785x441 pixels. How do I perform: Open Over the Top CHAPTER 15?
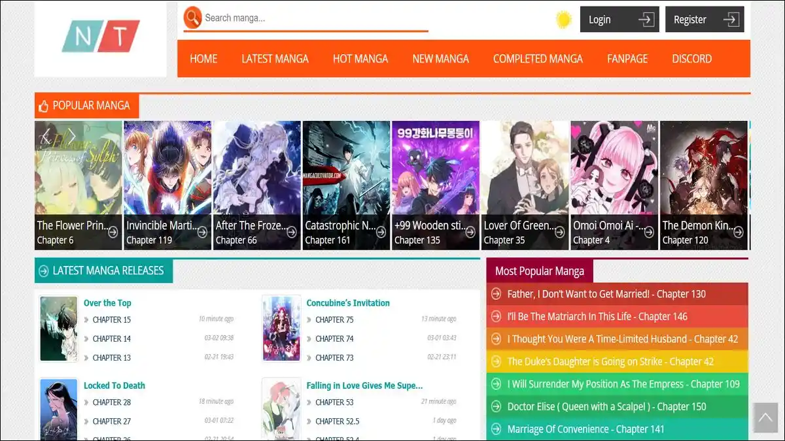coord(112,319)
